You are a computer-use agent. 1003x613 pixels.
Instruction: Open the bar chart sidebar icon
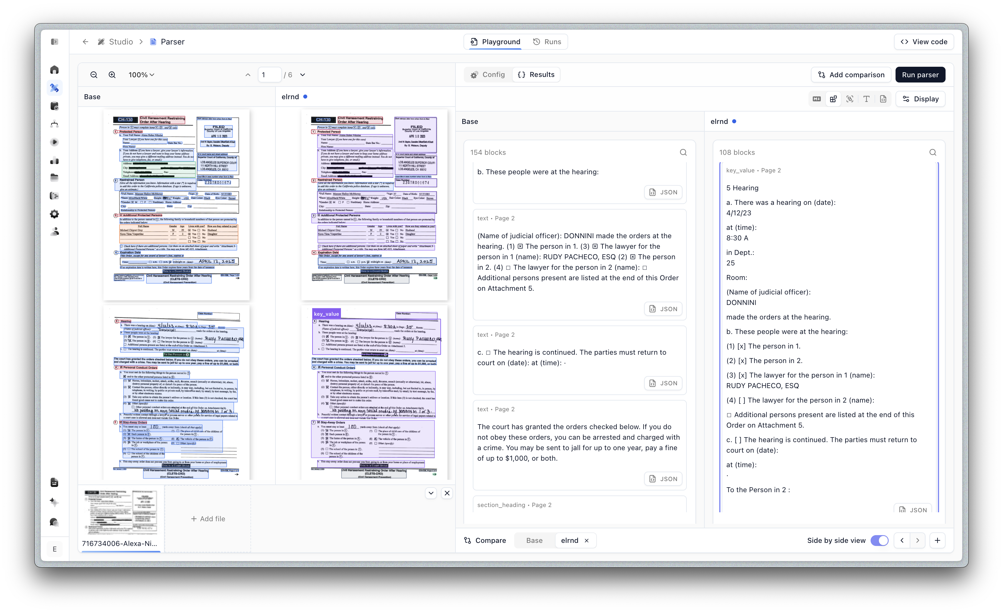[x=55, y=160]
